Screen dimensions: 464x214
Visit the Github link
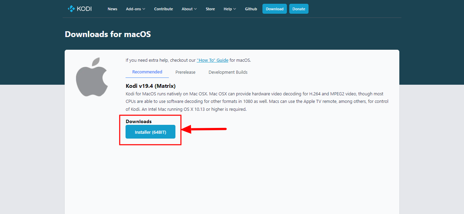point(251,9)
